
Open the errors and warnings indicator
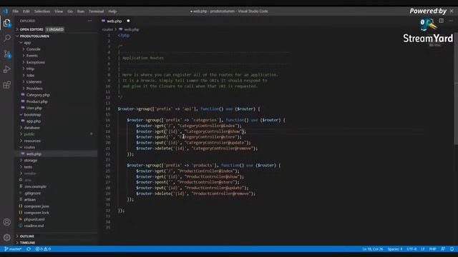[x=43, y=249]
